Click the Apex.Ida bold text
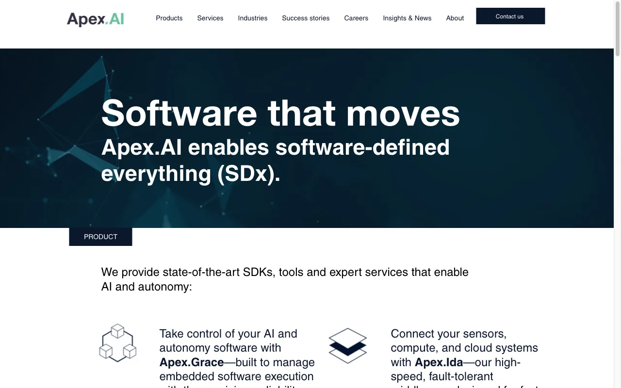The height and width of the screenshot is (388, 621). coord(439,362)
